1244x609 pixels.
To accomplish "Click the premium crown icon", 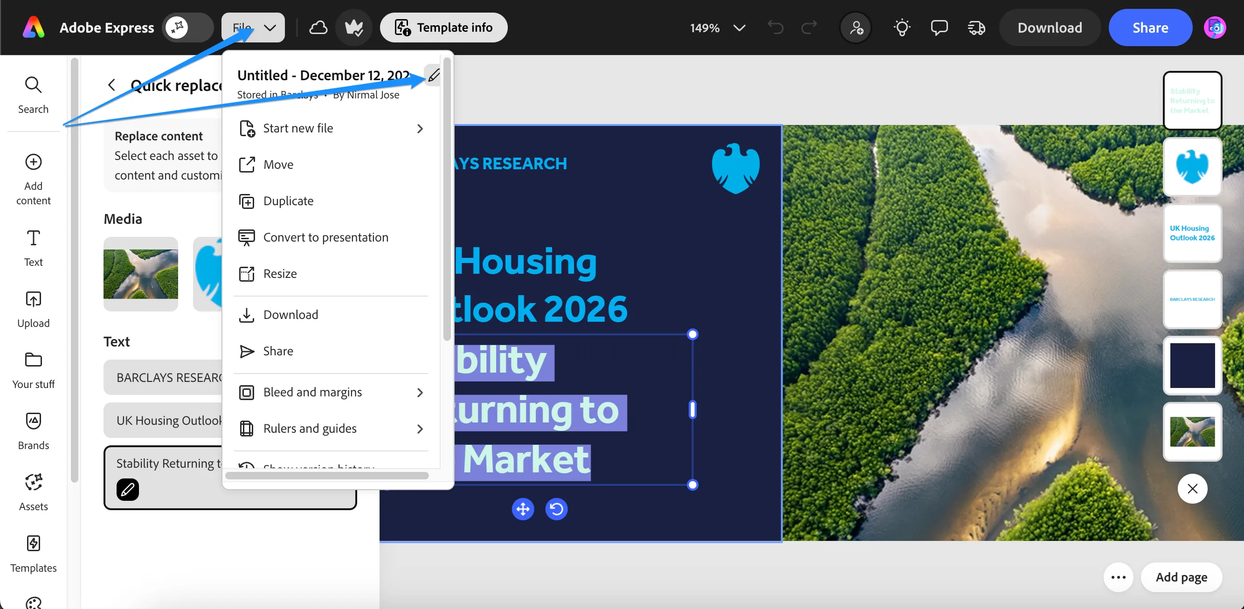I will (x=354, y=28).
